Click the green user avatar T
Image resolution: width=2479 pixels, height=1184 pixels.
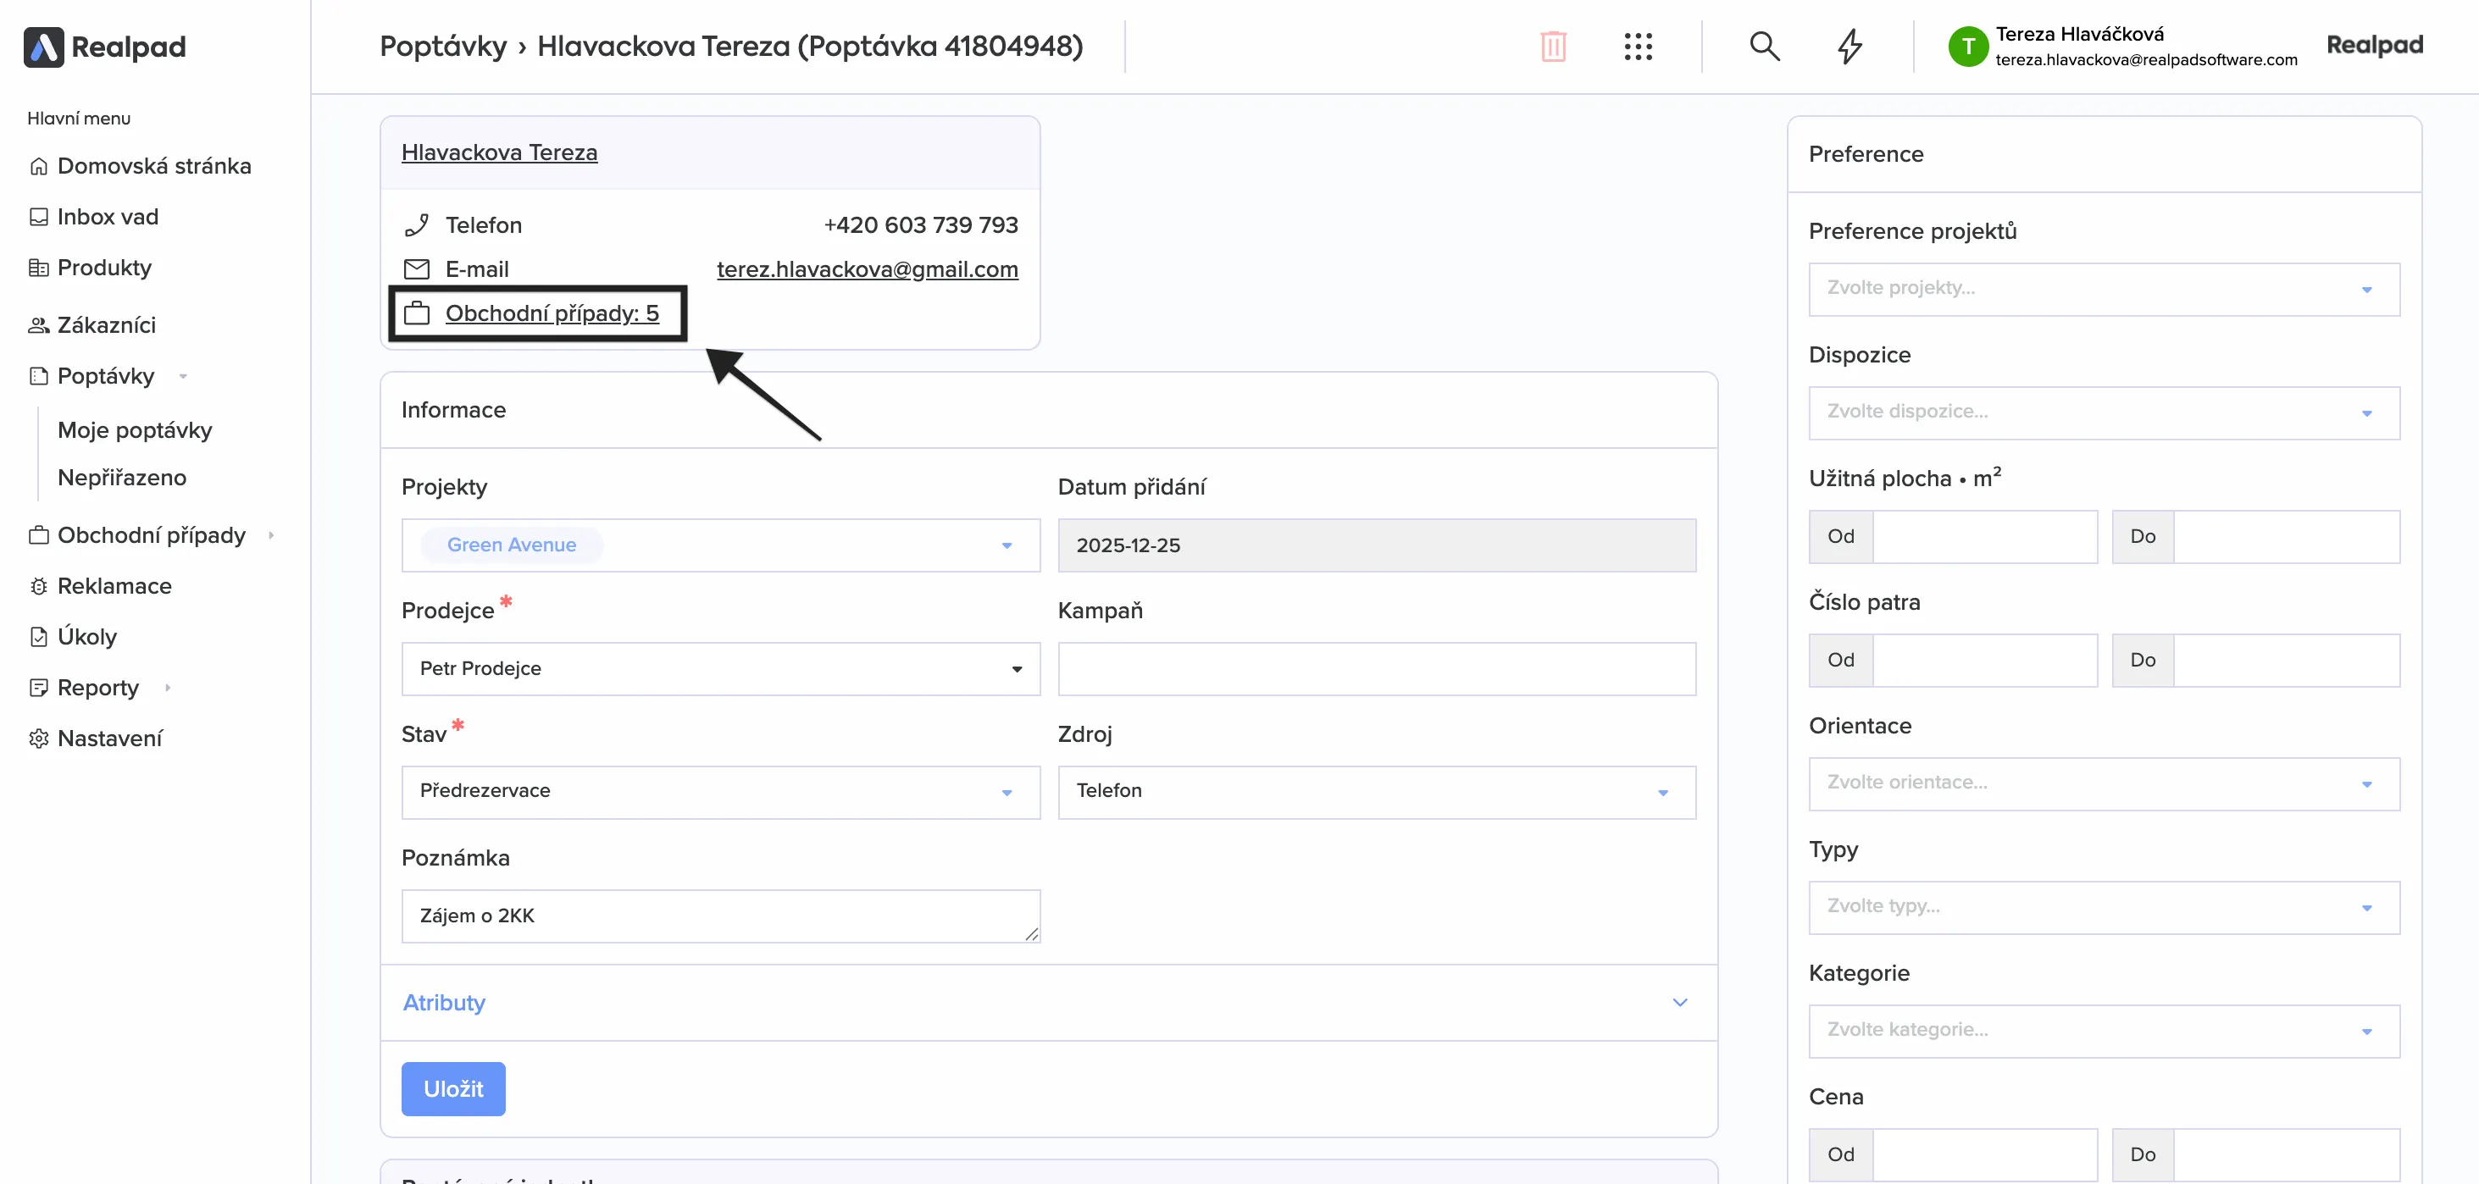click(1968, 47)
